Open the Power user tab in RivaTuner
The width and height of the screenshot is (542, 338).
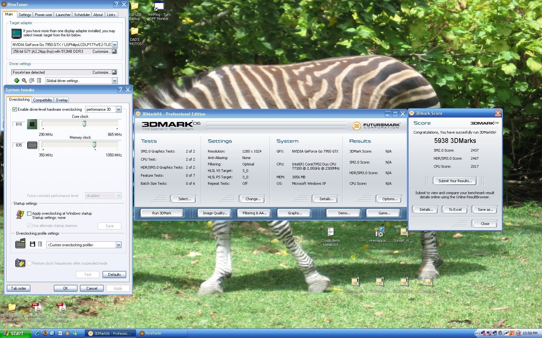[x=43, y=15]
